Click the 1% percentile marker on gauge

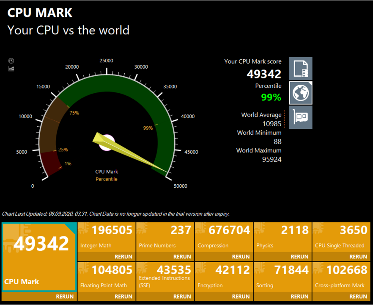click(68, 164)
